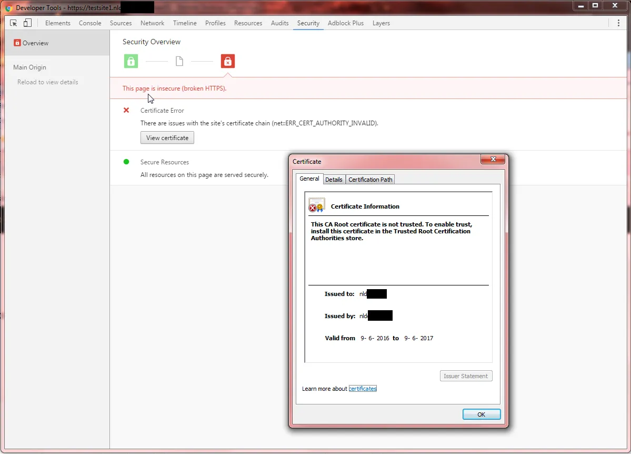631x454 pixels.
Task: Open the Certification Path tab
Action: [x=370, y=179]
